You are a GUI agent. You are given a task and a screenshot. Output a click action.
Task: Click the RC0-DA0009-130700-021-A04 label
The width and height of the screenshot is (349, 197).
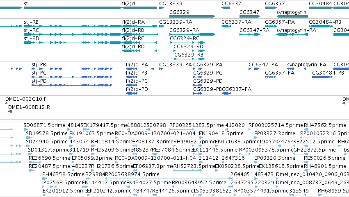click(155, 134)
